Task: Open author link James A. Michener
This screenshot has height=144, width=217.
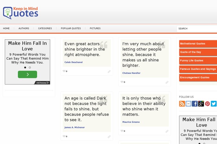Action: click(75, 127)
